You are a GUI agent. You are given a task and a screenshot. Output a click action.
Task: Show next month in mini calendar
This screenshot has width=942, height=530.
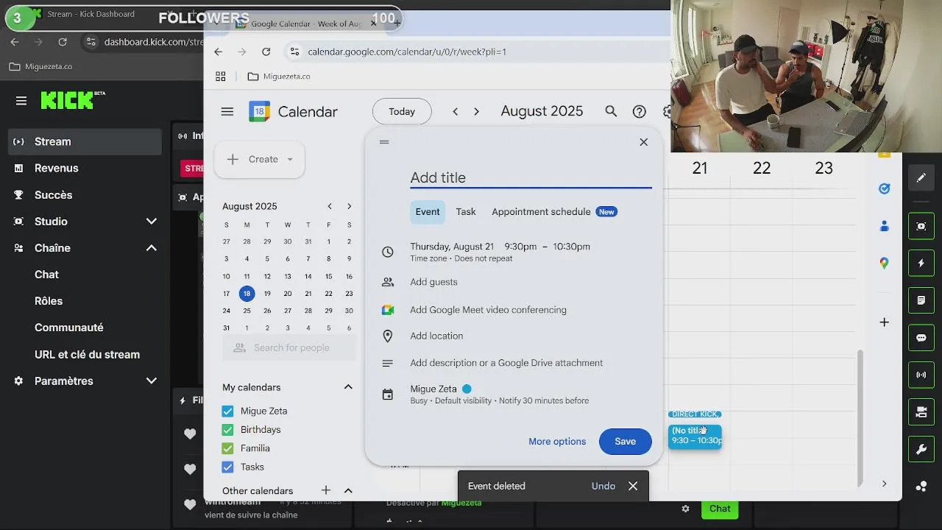[x=349, y=206]
